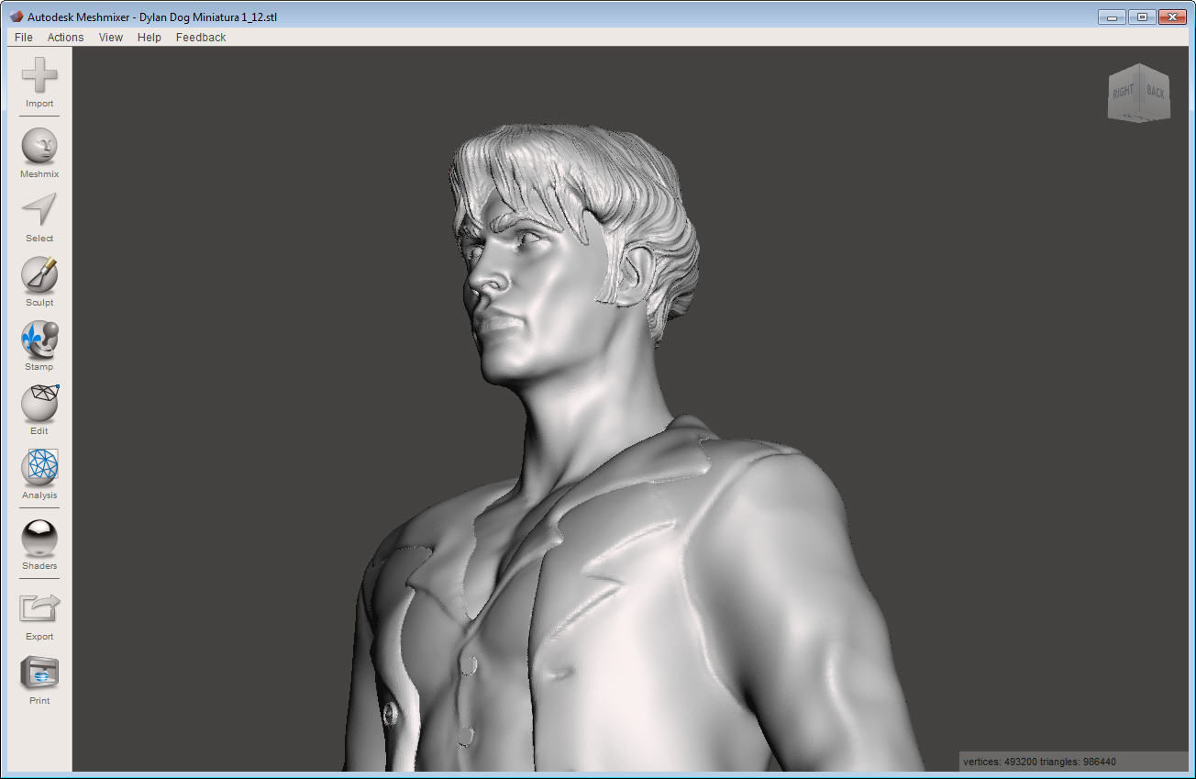Click the vertices and triangles status text
The image size is (1196, 779).
click(1040, 762)
